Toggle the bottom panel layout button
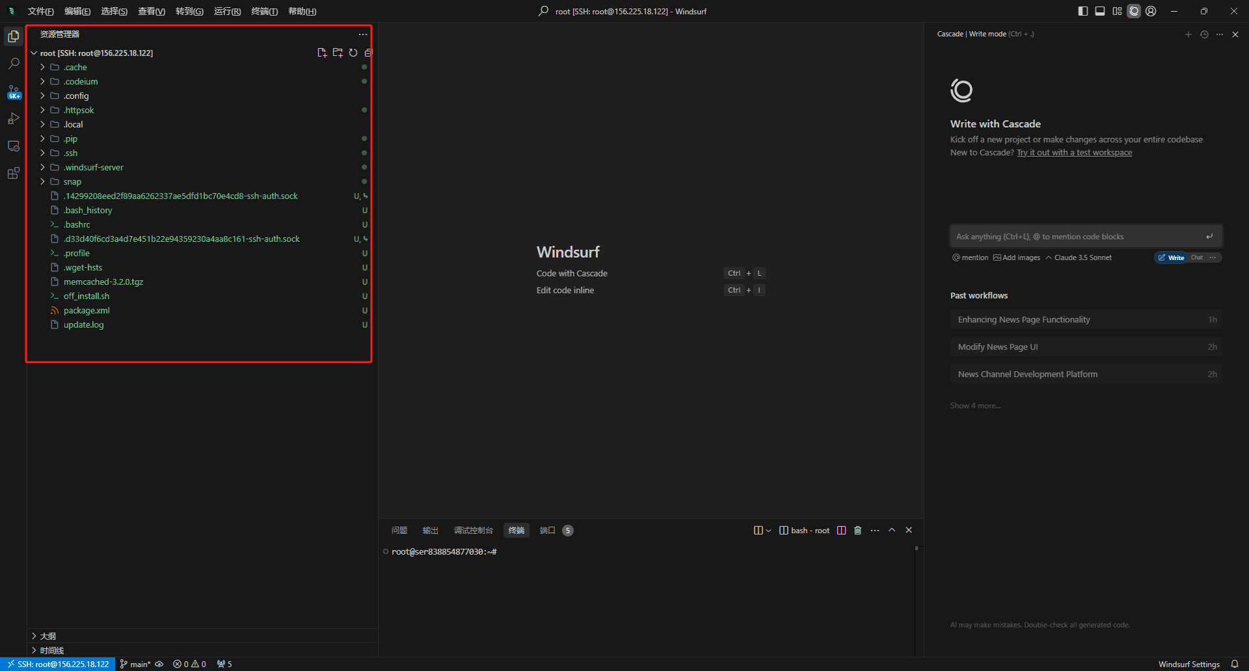The width and height of the screenshot is (1249, 671). [1099, 11]
